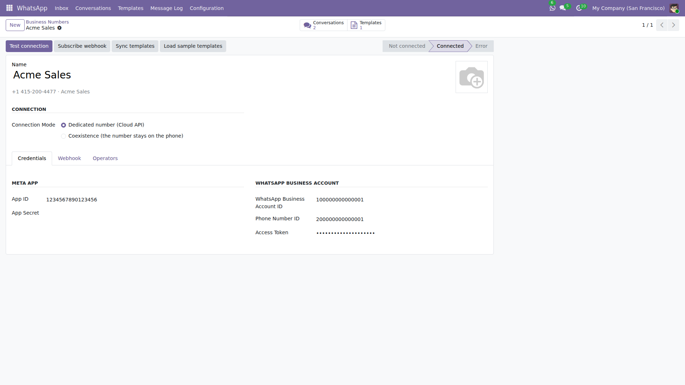Open the gear actions menu next to Acme Sales

tap(60, 28)
